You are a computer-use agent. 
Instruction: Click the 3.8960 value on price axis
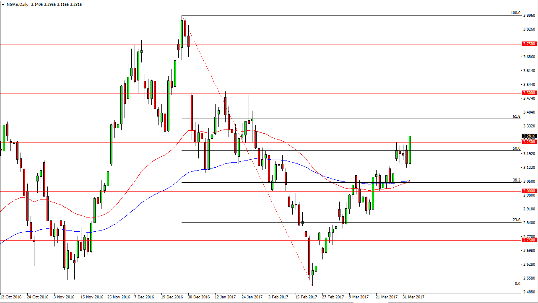(529, 16)
